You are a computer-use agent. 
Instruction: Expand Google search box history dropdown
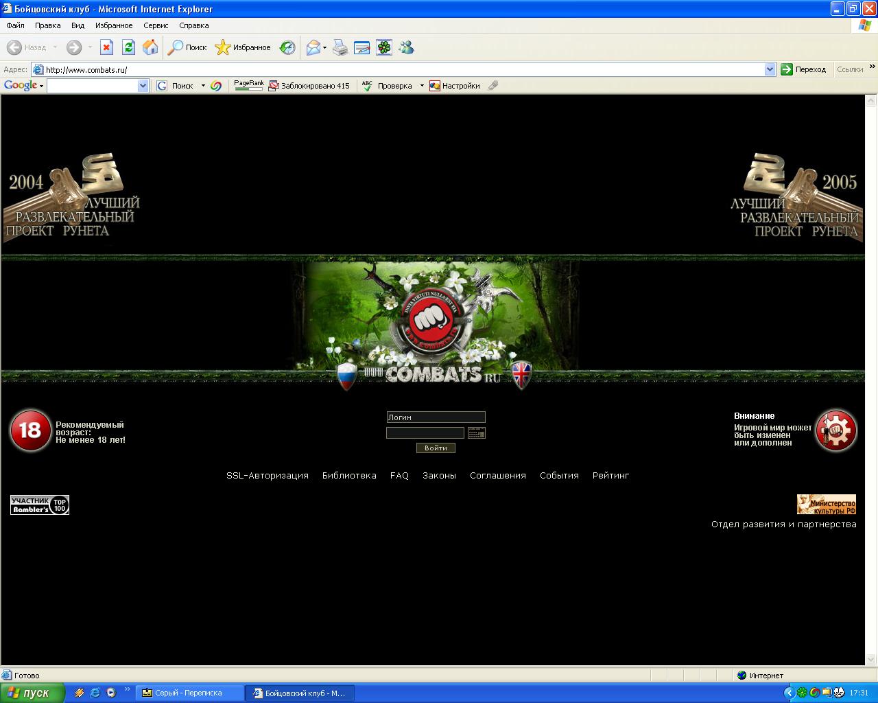click(143, 86)
